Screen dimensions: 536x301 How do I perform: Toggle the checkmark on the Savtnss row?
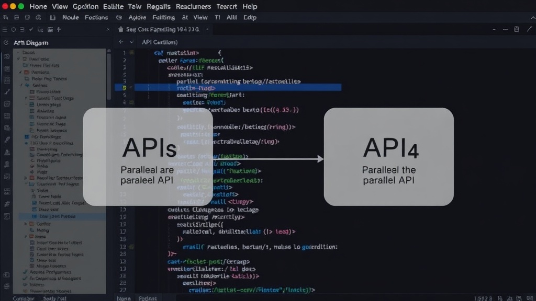[x=21, y=85]
